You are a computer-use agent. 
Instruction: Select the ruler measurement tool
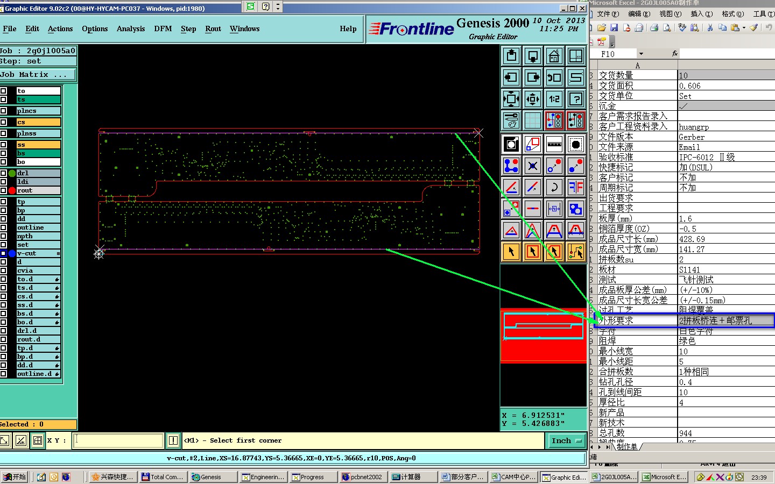coord(554,144)
